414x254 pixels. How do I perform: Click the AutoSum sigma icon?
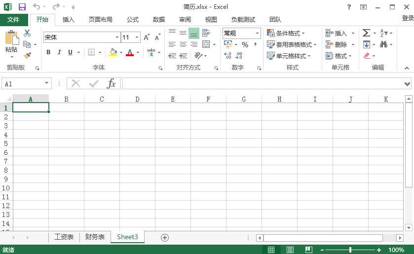(x=366, y=33)
